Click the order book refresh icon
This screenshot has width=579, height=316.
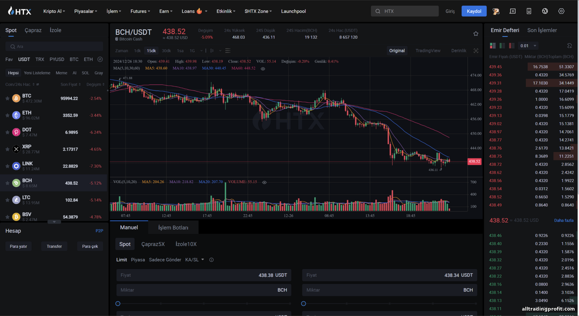click(x=569, y=45)
